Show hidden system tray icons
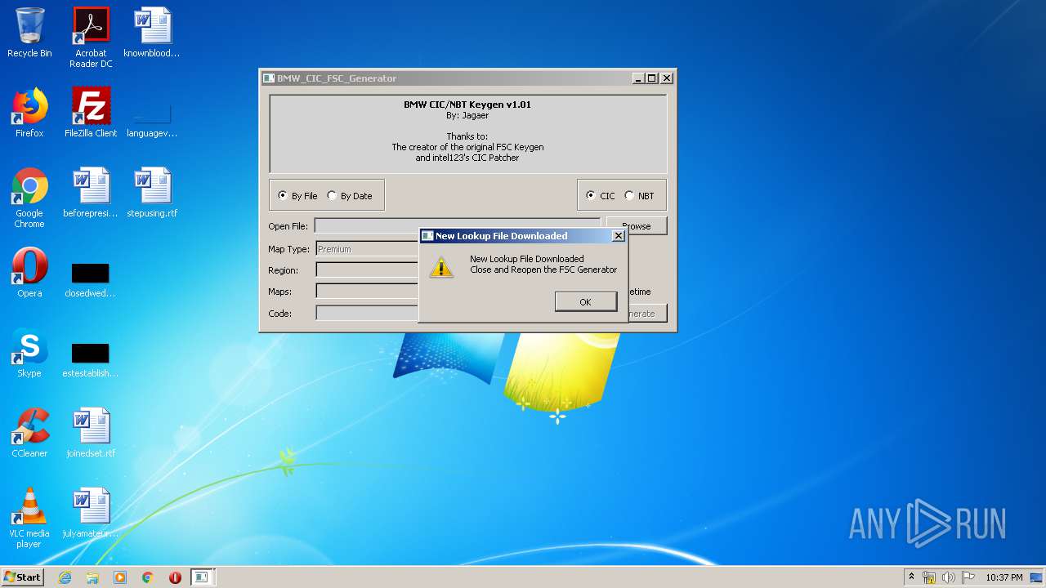 point(911,577)
